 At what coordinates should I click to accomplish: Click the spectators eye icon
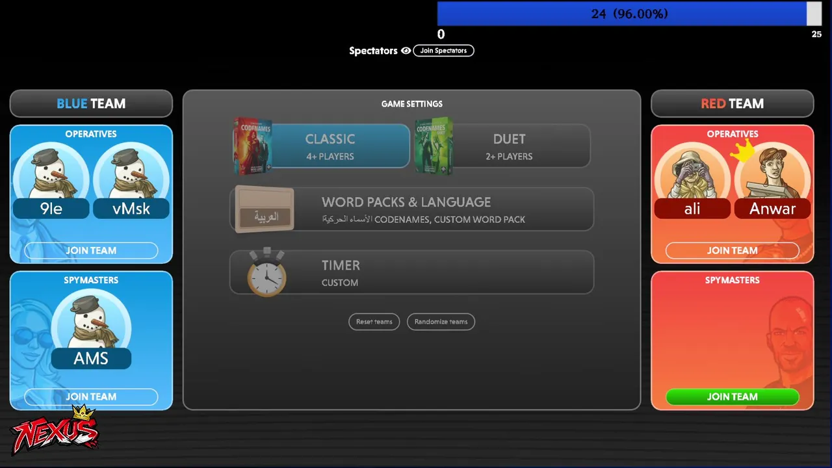406,51
